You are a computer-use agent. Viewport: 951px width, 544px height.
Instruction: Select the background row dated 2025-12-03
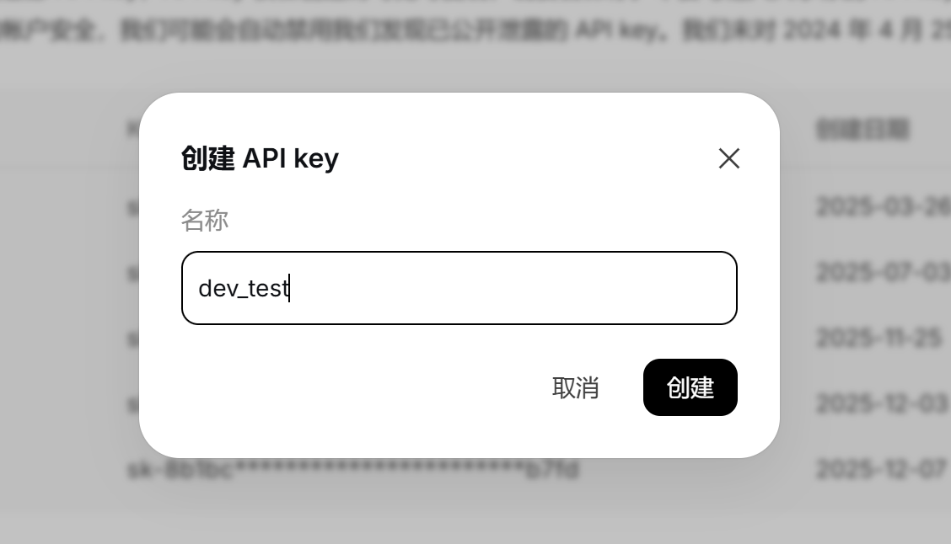pos(884,403)
